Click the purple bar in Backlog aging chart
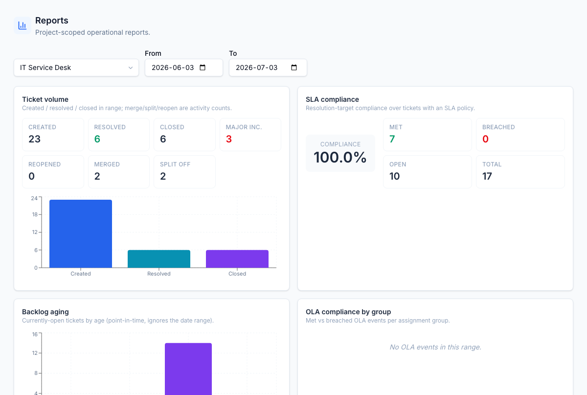 (188, 369)
